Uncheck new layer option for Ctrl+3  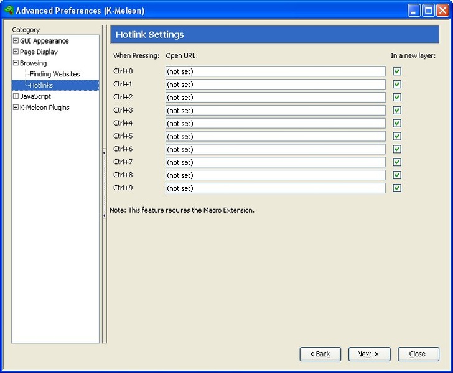click(397, 111)
